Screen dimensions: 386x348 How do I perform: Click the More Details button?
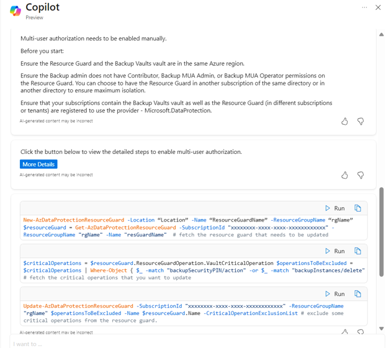coord(38,164)
